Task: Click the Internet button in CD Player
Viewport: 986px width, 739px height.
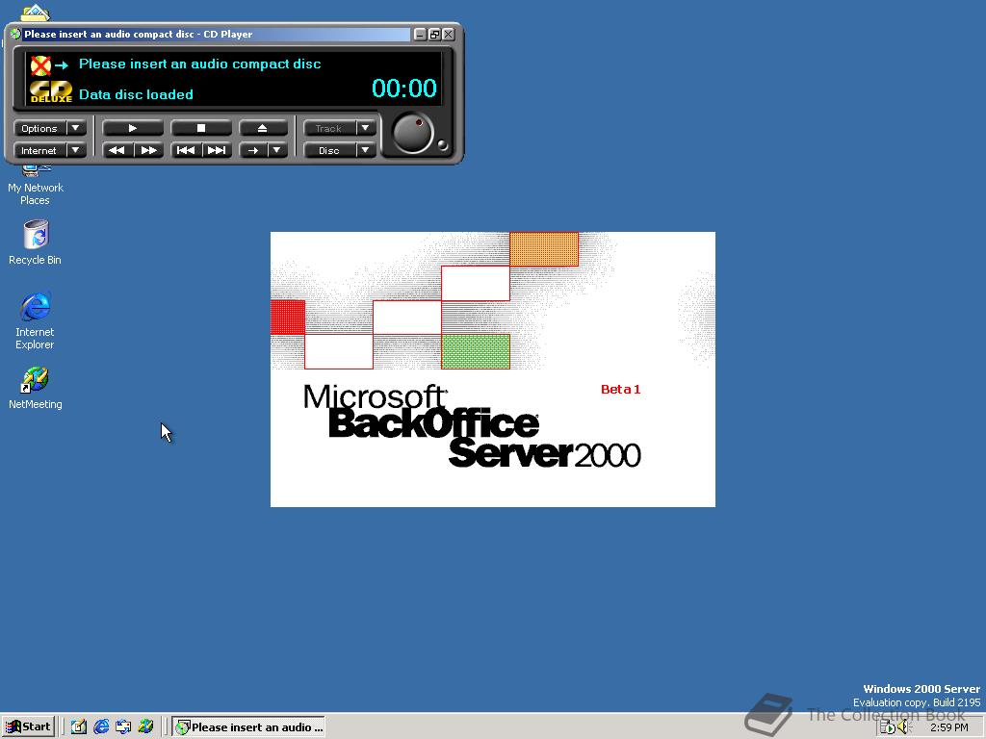Action: click(39, 150)
